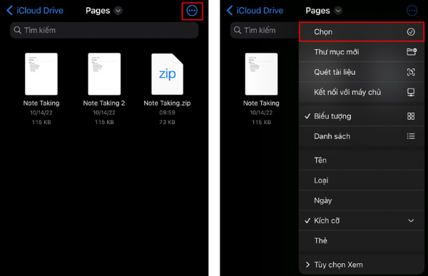This screenshot has height=276, width=428.
Task: Sort by Tên
Action: point(362,160)
